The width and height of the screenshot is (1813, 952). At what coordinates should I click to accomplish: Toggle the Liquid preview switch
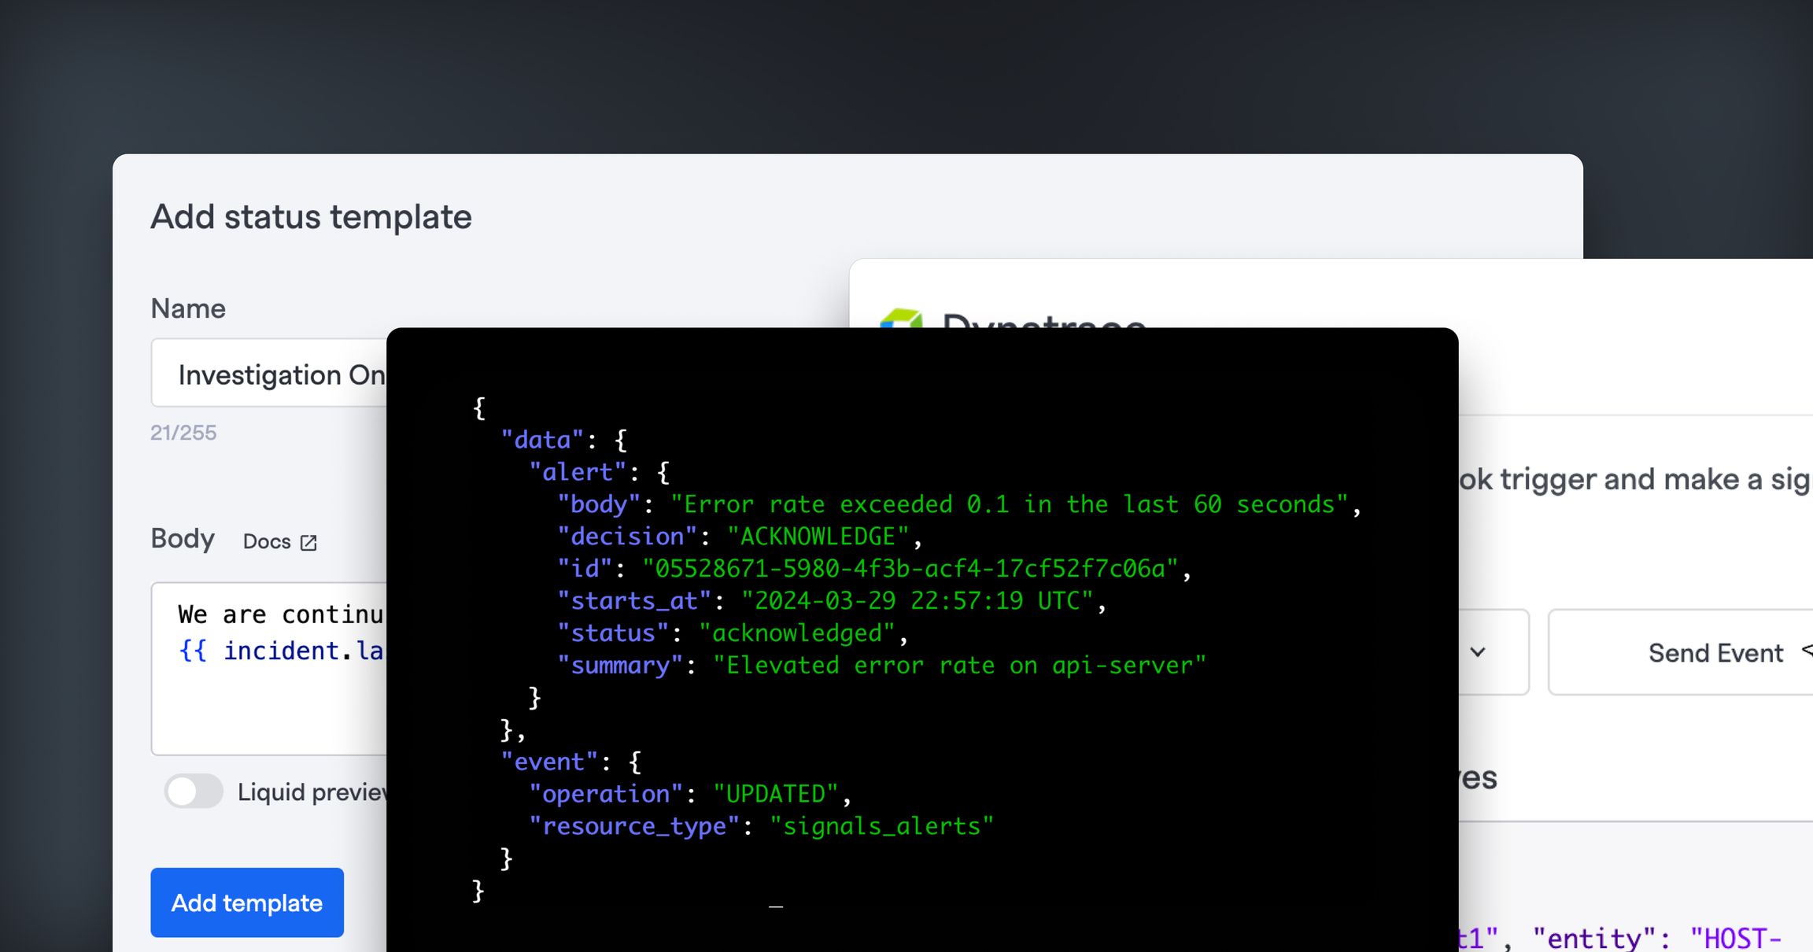click(194, 791)
